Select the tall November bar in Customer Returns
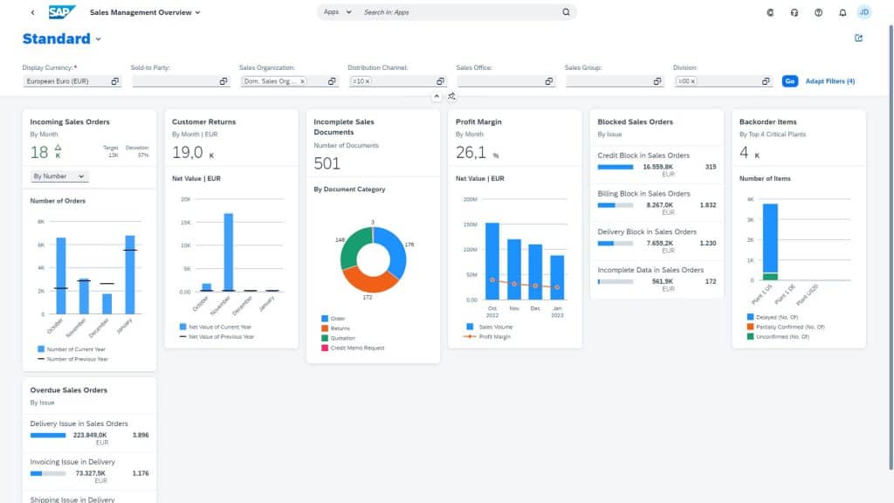The image size is (894, 503). pos(228,252)
